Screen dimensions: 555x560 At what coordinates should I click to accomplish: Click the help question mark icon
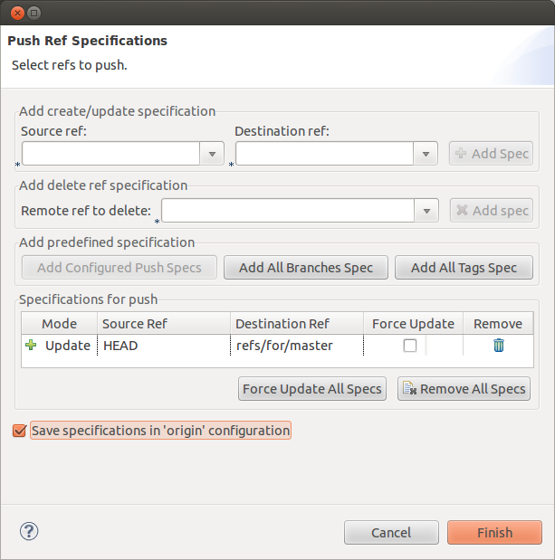(29, 531)
